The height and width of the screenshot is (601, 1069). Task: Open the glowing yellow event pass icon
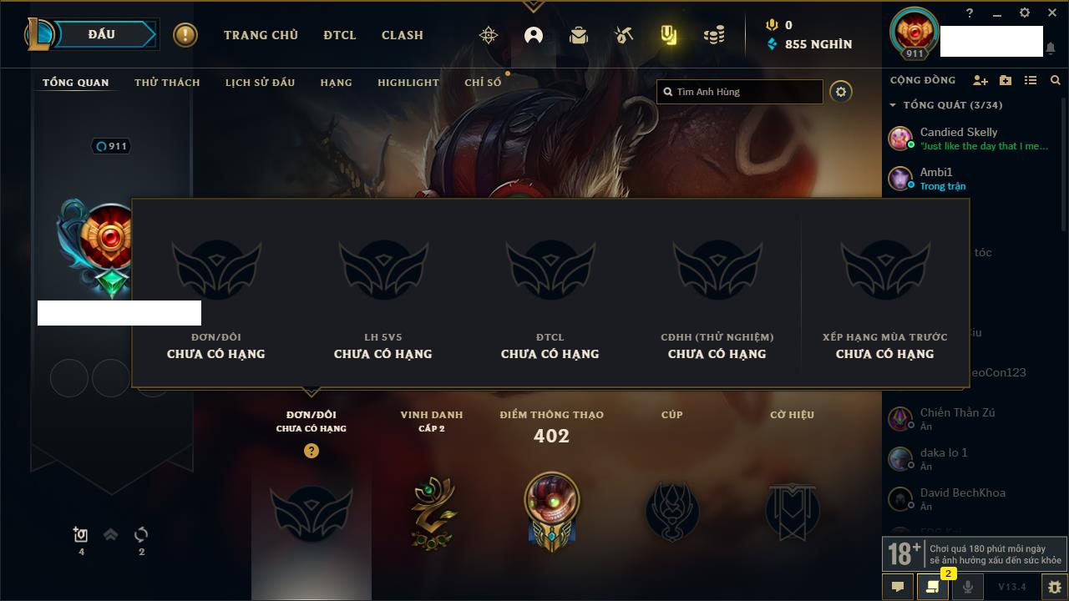(668, 35)
